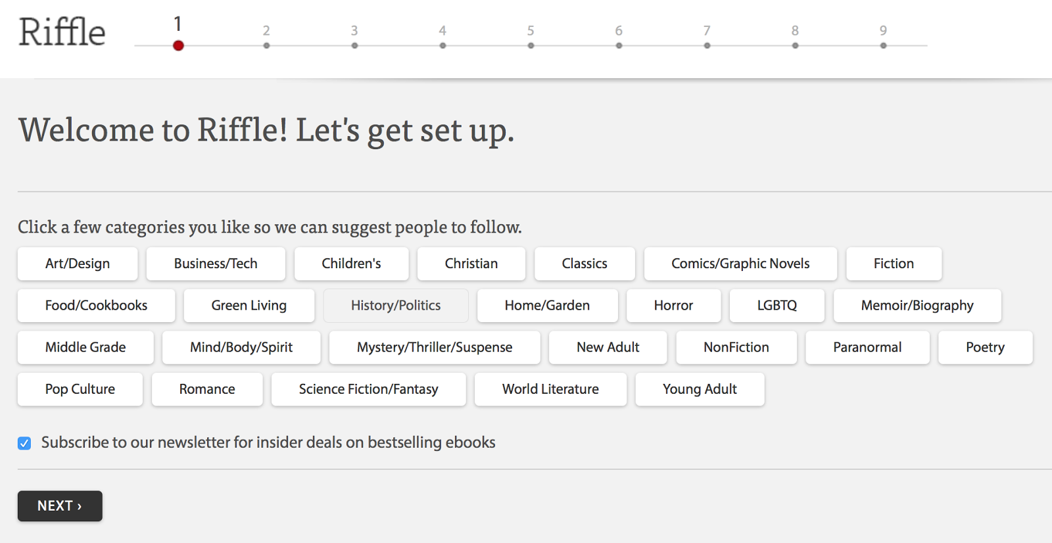The image size is (1052, 543).
Task: Click the World Literature category
Action: coord(550,389)
